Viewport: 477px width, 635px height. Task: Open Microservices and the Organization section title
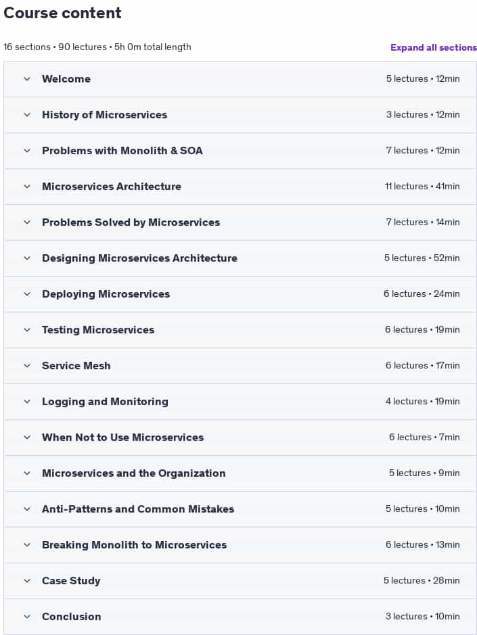click(x=134, y=473)
